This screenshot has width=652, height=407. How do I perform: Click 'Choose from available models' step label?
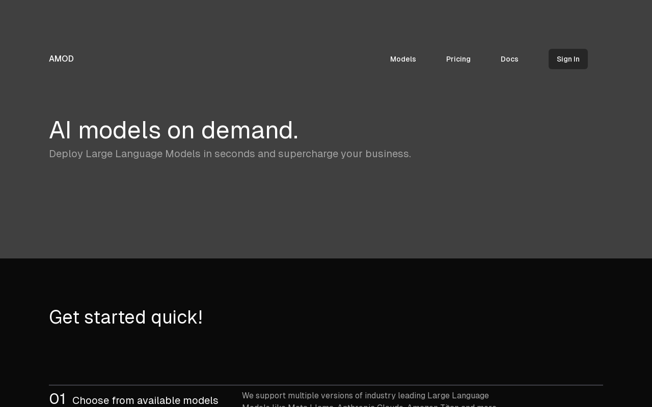[x=145, y=400]
